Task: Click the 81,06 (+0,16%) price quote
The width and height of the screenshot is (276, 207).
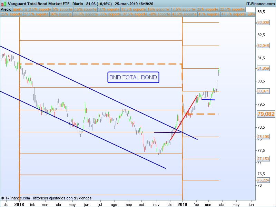Action: [99, 4]
